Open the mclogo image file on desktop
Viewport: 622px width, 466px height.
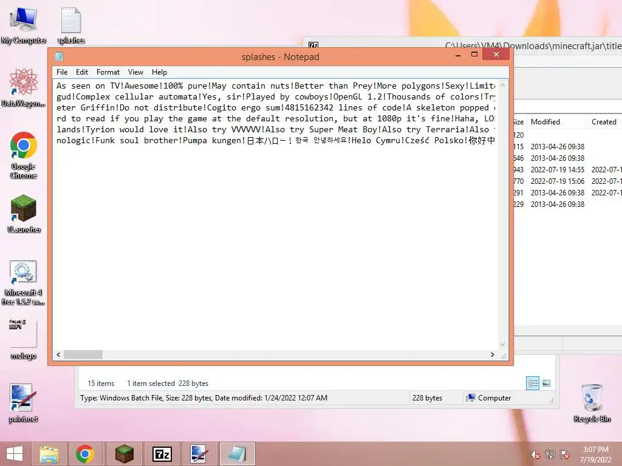coord(23,339)
